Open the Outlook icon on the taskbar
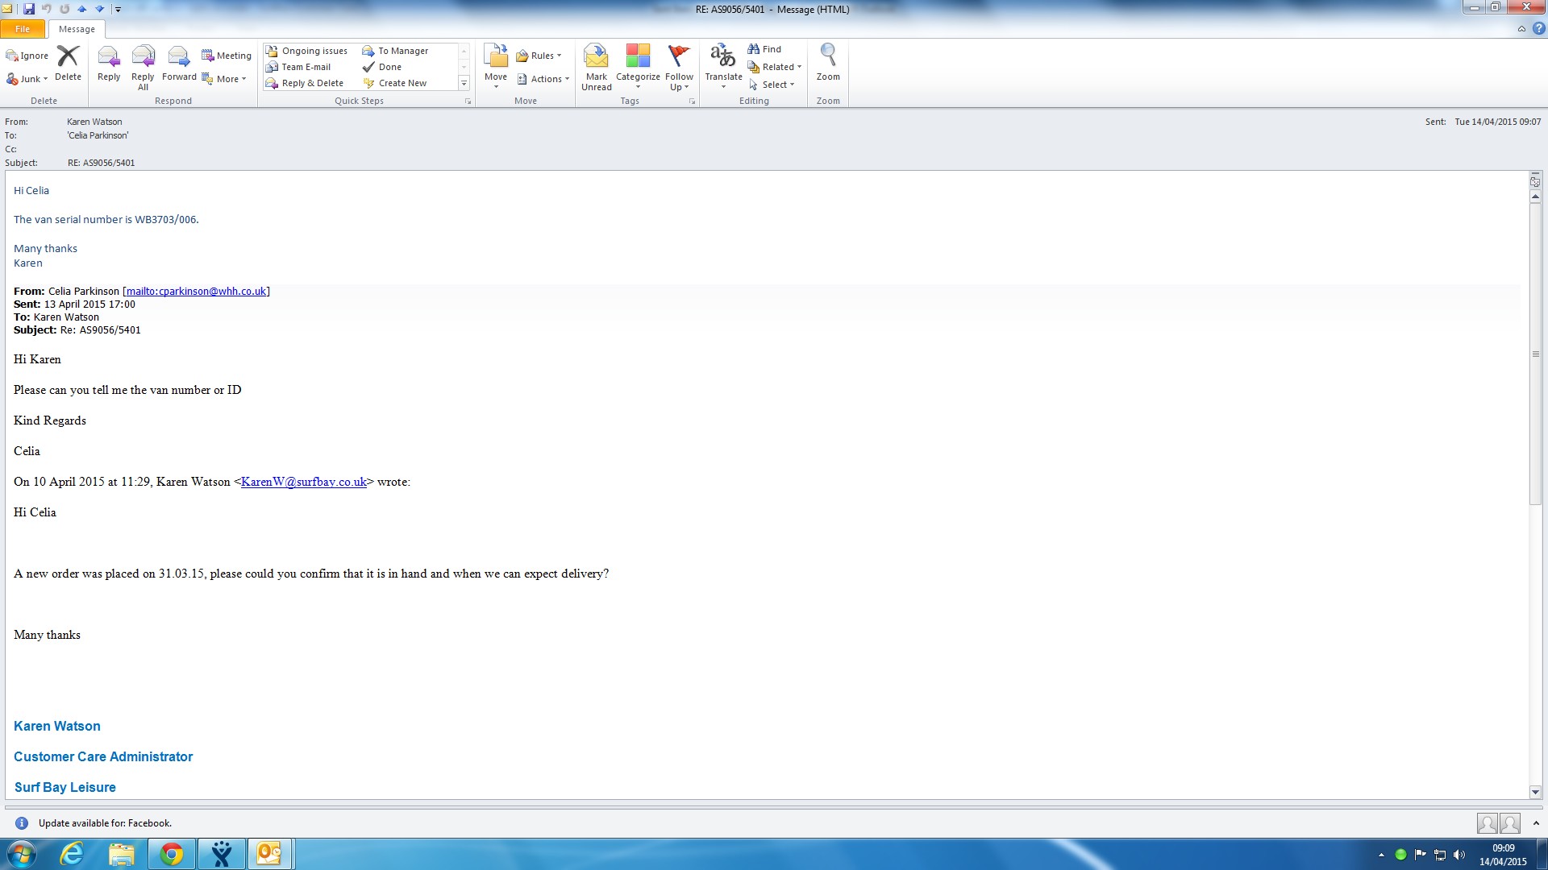This screenshot has width=1548, height=870. tap(268, 853)
